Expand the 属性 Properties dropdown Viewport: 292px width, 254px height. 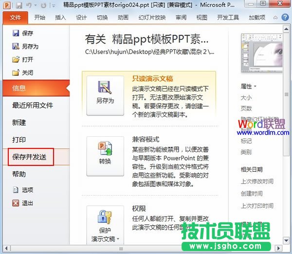248,87
